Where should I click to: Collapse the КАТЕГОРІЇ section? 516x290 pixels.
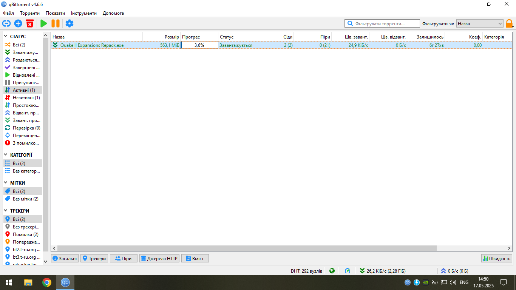6,155
